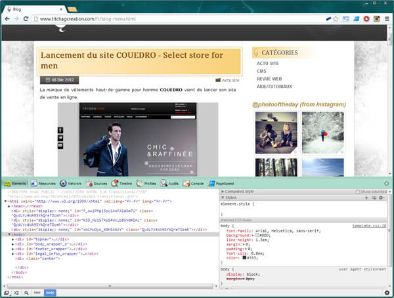Expand the background property shorthand triangle
This screenshot has width=394, height=298.
coord(253,236)
